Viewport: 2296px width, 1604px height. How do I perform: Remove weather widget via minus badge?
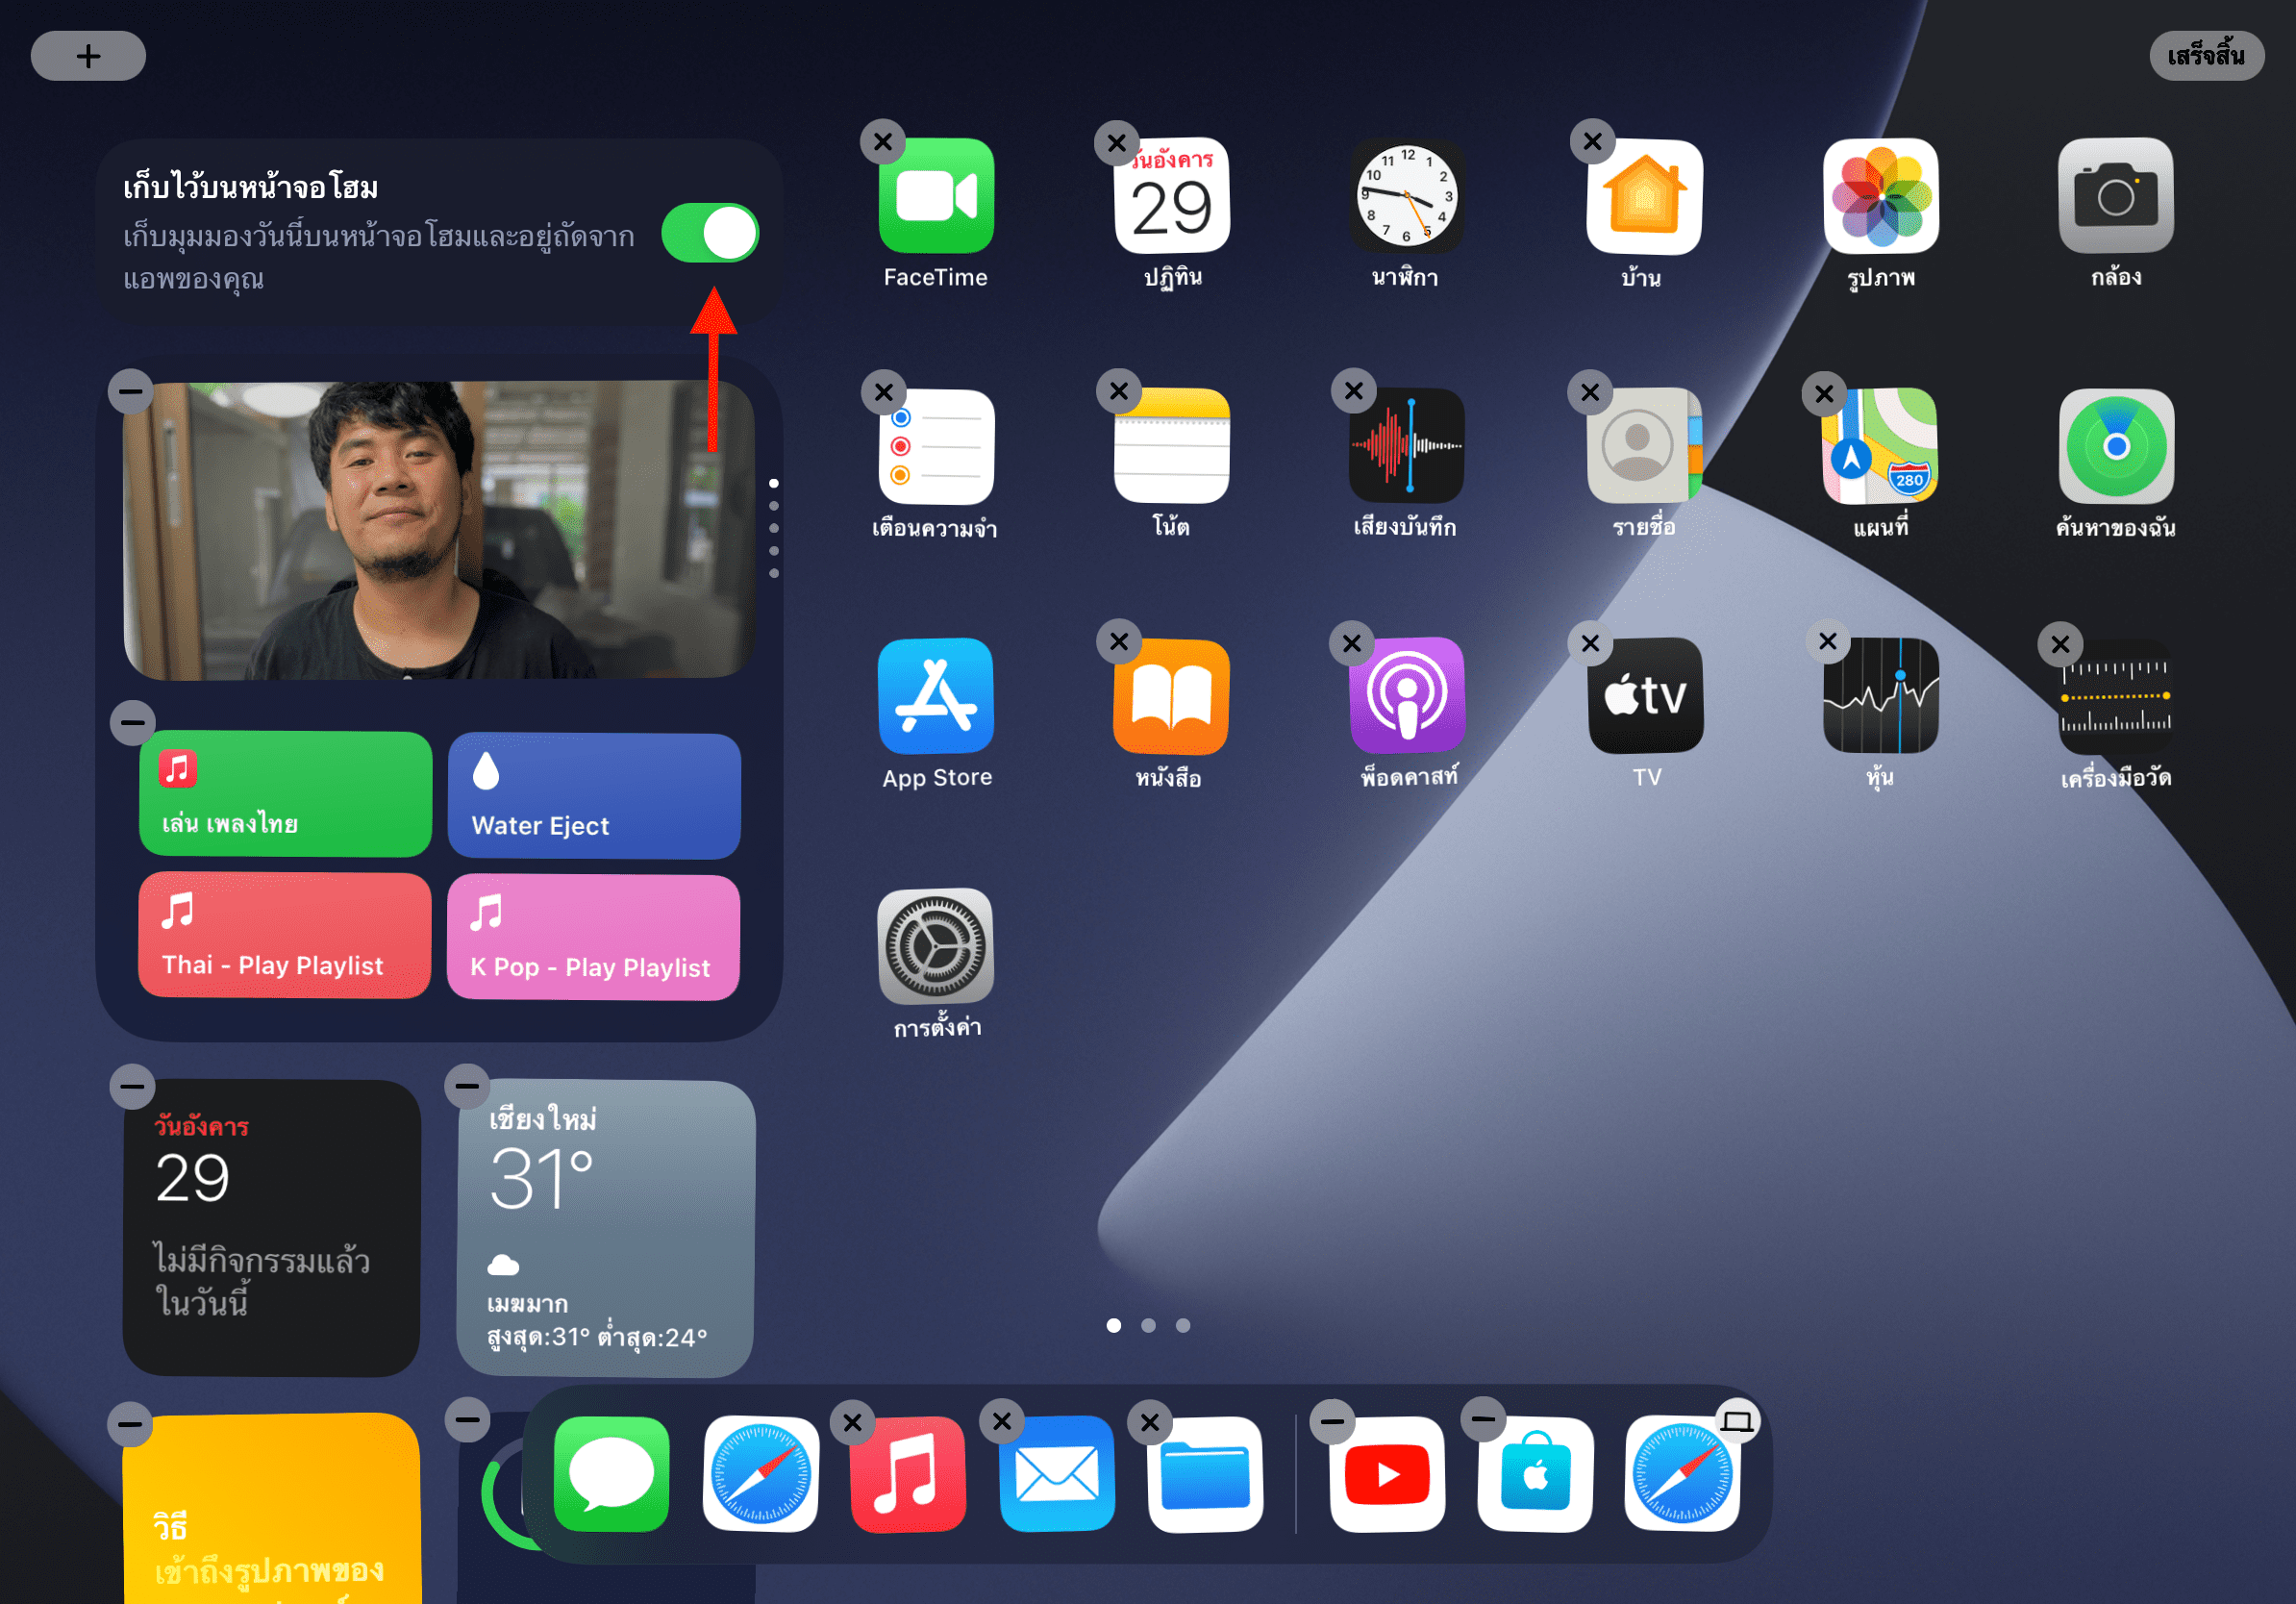[x=467, y=1086]
